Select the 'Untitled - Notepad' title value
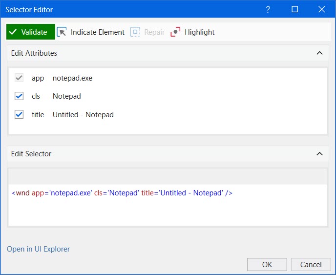Image resolution: width=336 pixels, height=275 pixels. click(83, 115)
